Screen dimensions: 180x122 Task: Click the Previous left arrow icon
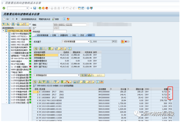13,19
